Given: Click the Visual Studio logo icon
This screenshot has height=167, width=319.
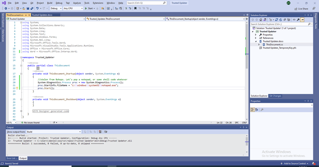Looking at the screenshot, I should tap(4, 3).
